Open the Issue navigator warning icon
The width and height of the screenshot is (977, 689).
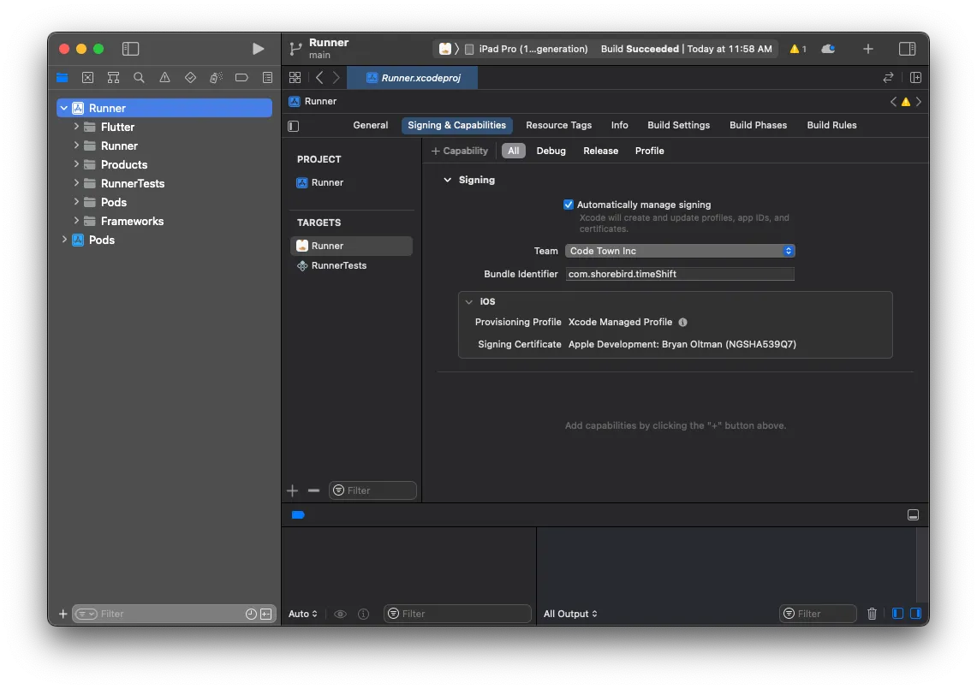[x=164, y=77]
